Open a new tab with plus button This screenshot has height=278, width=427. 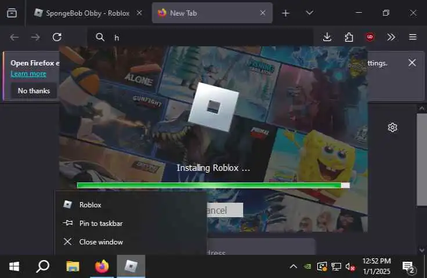tap(285, 13)
